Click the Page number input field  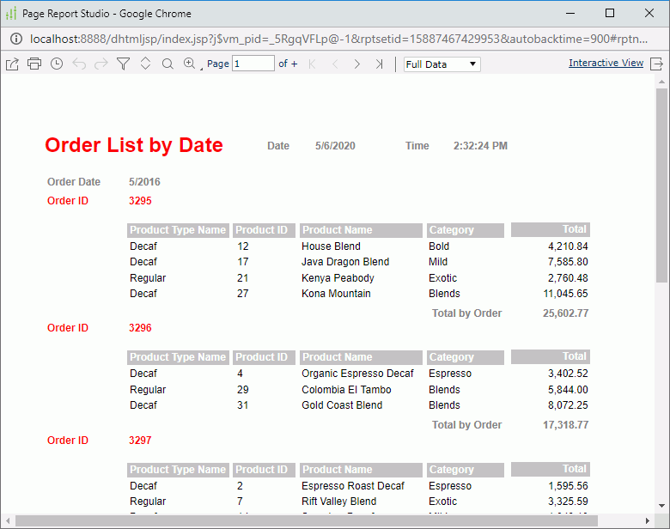point(253,64)
